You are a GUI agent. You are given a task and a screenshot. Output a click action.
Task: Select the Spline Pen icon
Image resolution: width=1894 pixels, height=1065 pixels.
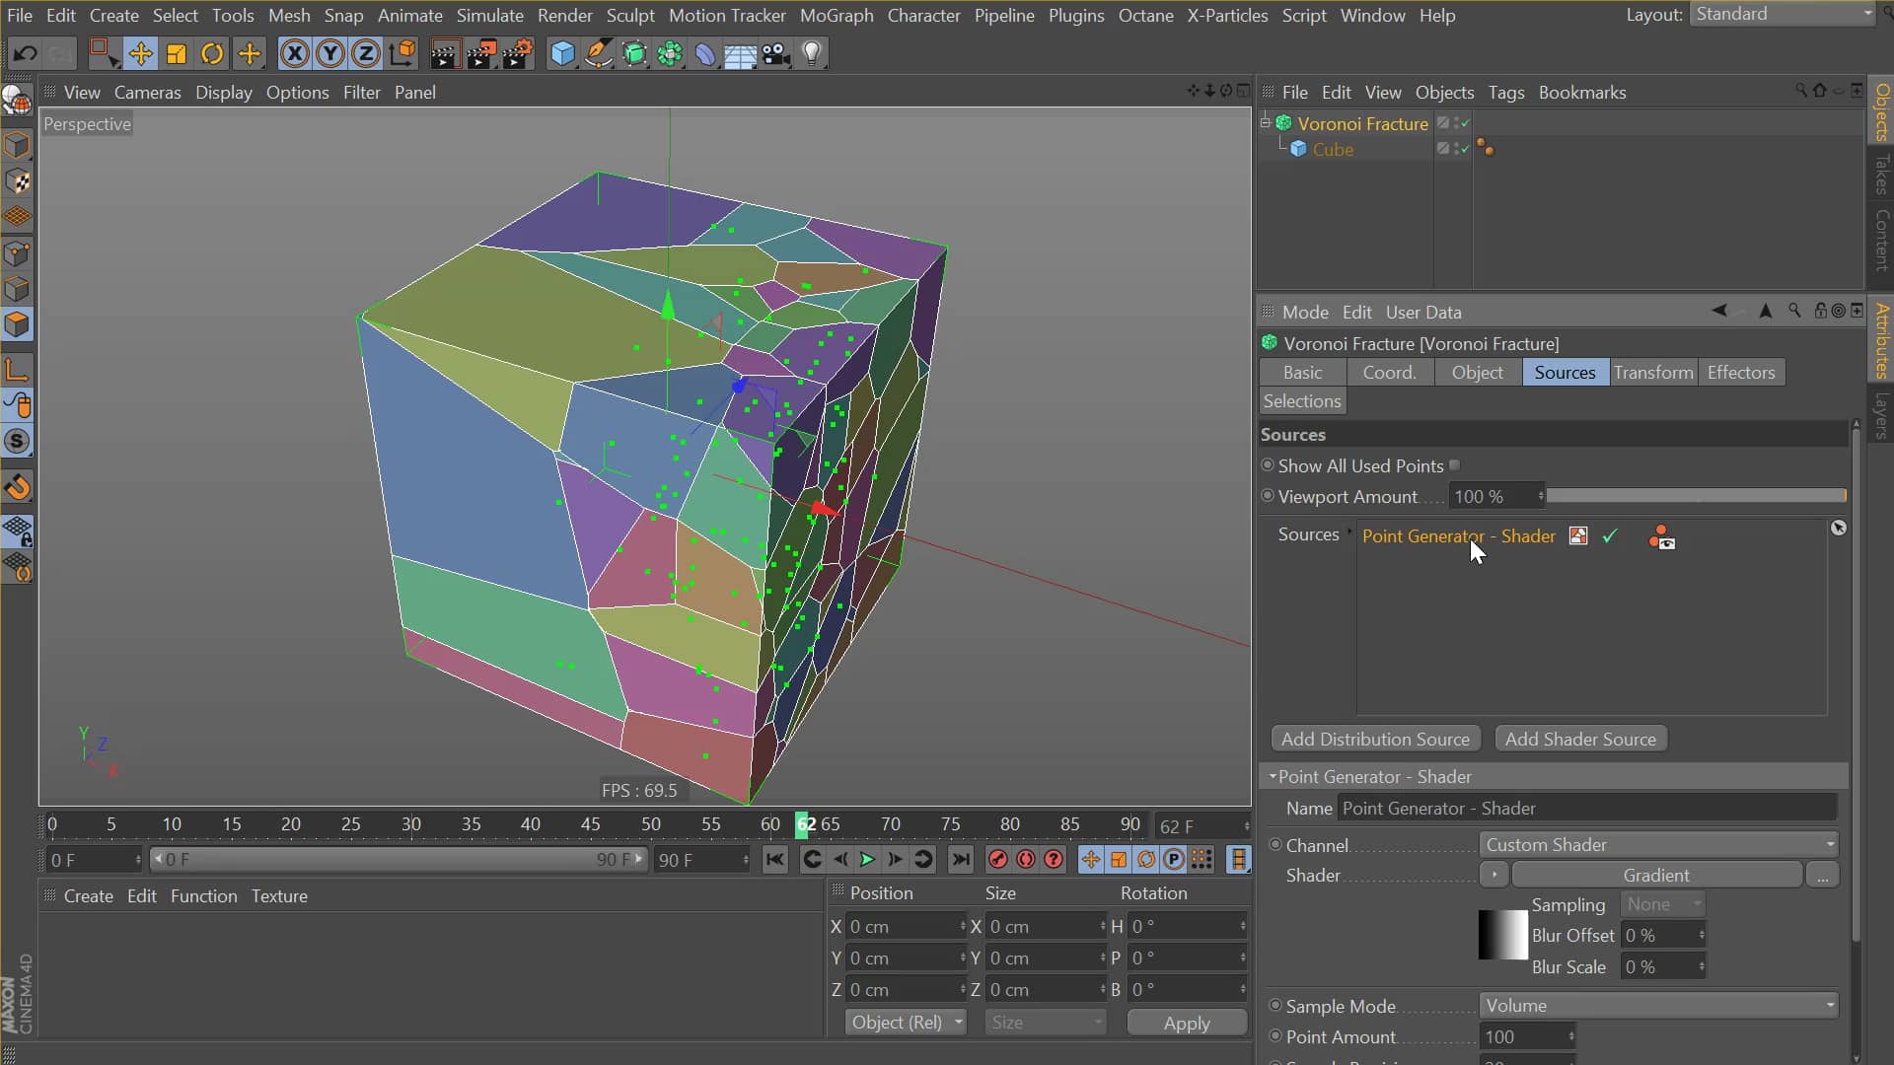(x=599, y=53)
